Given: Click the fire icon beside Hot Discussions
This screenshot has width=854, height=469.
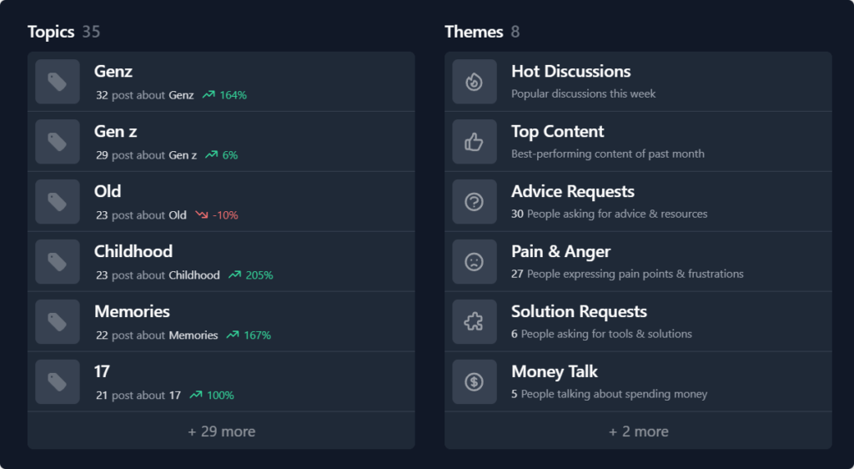Looking at the screenshot, I should [475, 82].
